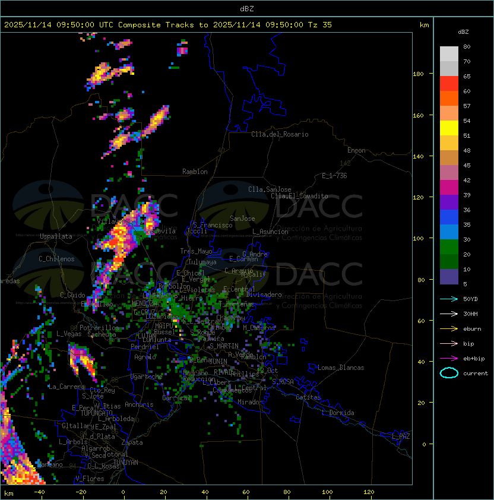This screenshot has width=494, height=500.
Task: Select the orange 57-60 dBZ color swatch
Action: point(449,99)
